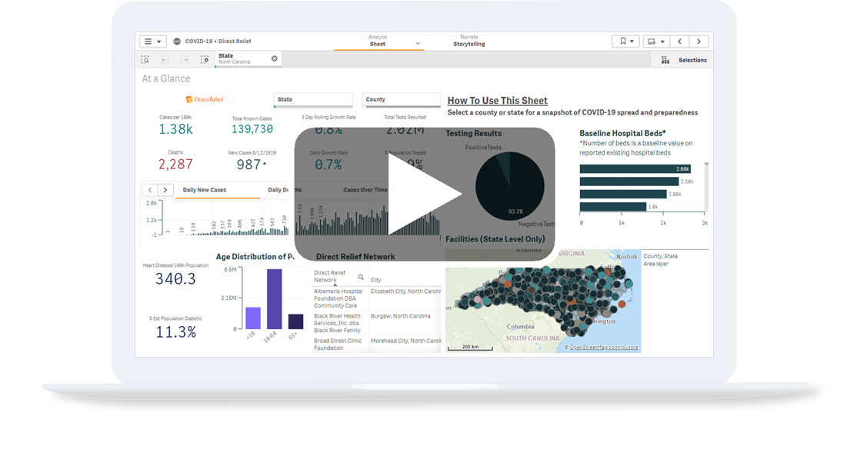This screenshot has height=456, width=847.
Task: Click the Cases per 100k value 1.38k
Action: [175, 129]
